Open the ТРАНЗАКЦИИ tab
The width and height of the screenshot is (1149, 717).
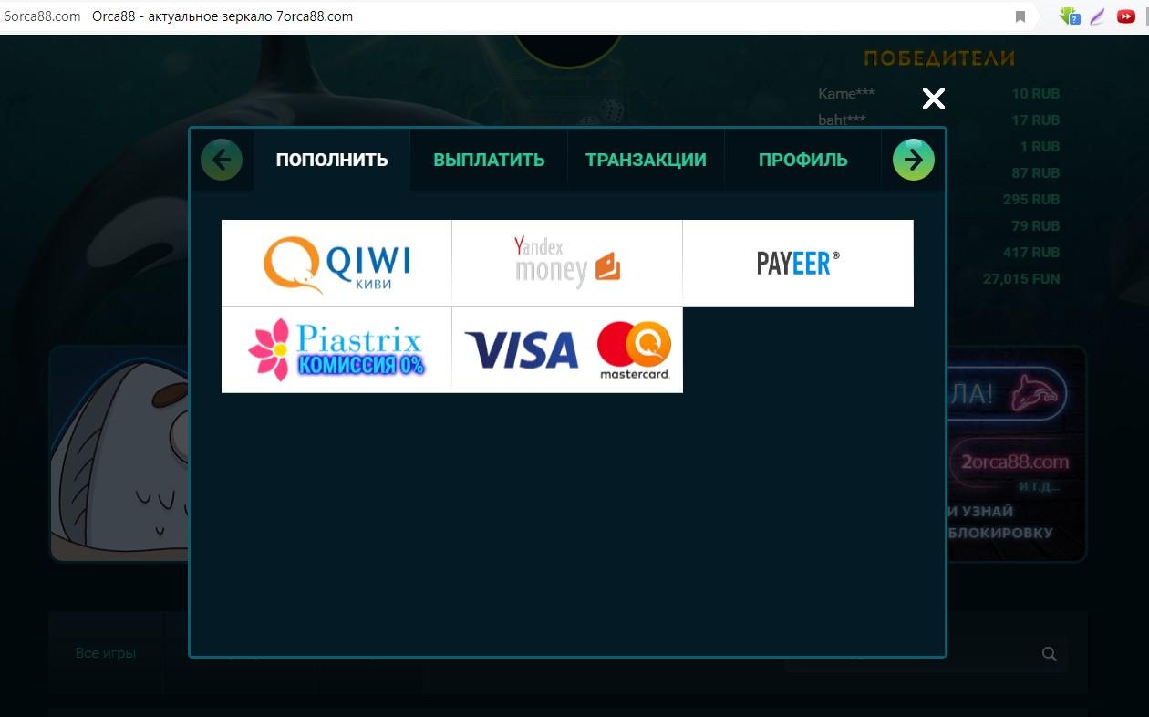(x=646, y=160)
